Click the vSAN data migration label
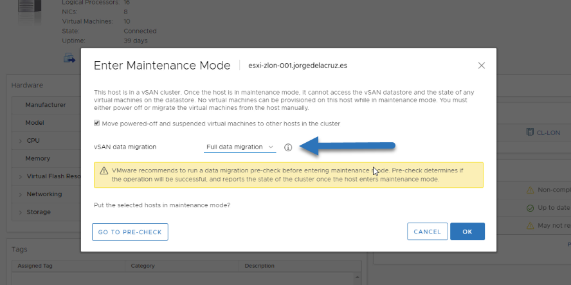This screenshot has height=285, width=571. coord(125,147)
